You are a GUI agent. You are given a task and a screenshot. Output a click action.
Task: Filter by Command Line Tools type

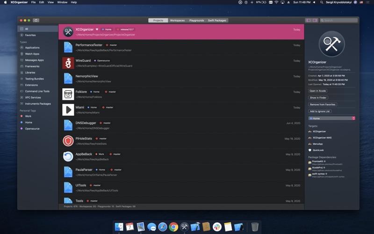click(38, 91)
